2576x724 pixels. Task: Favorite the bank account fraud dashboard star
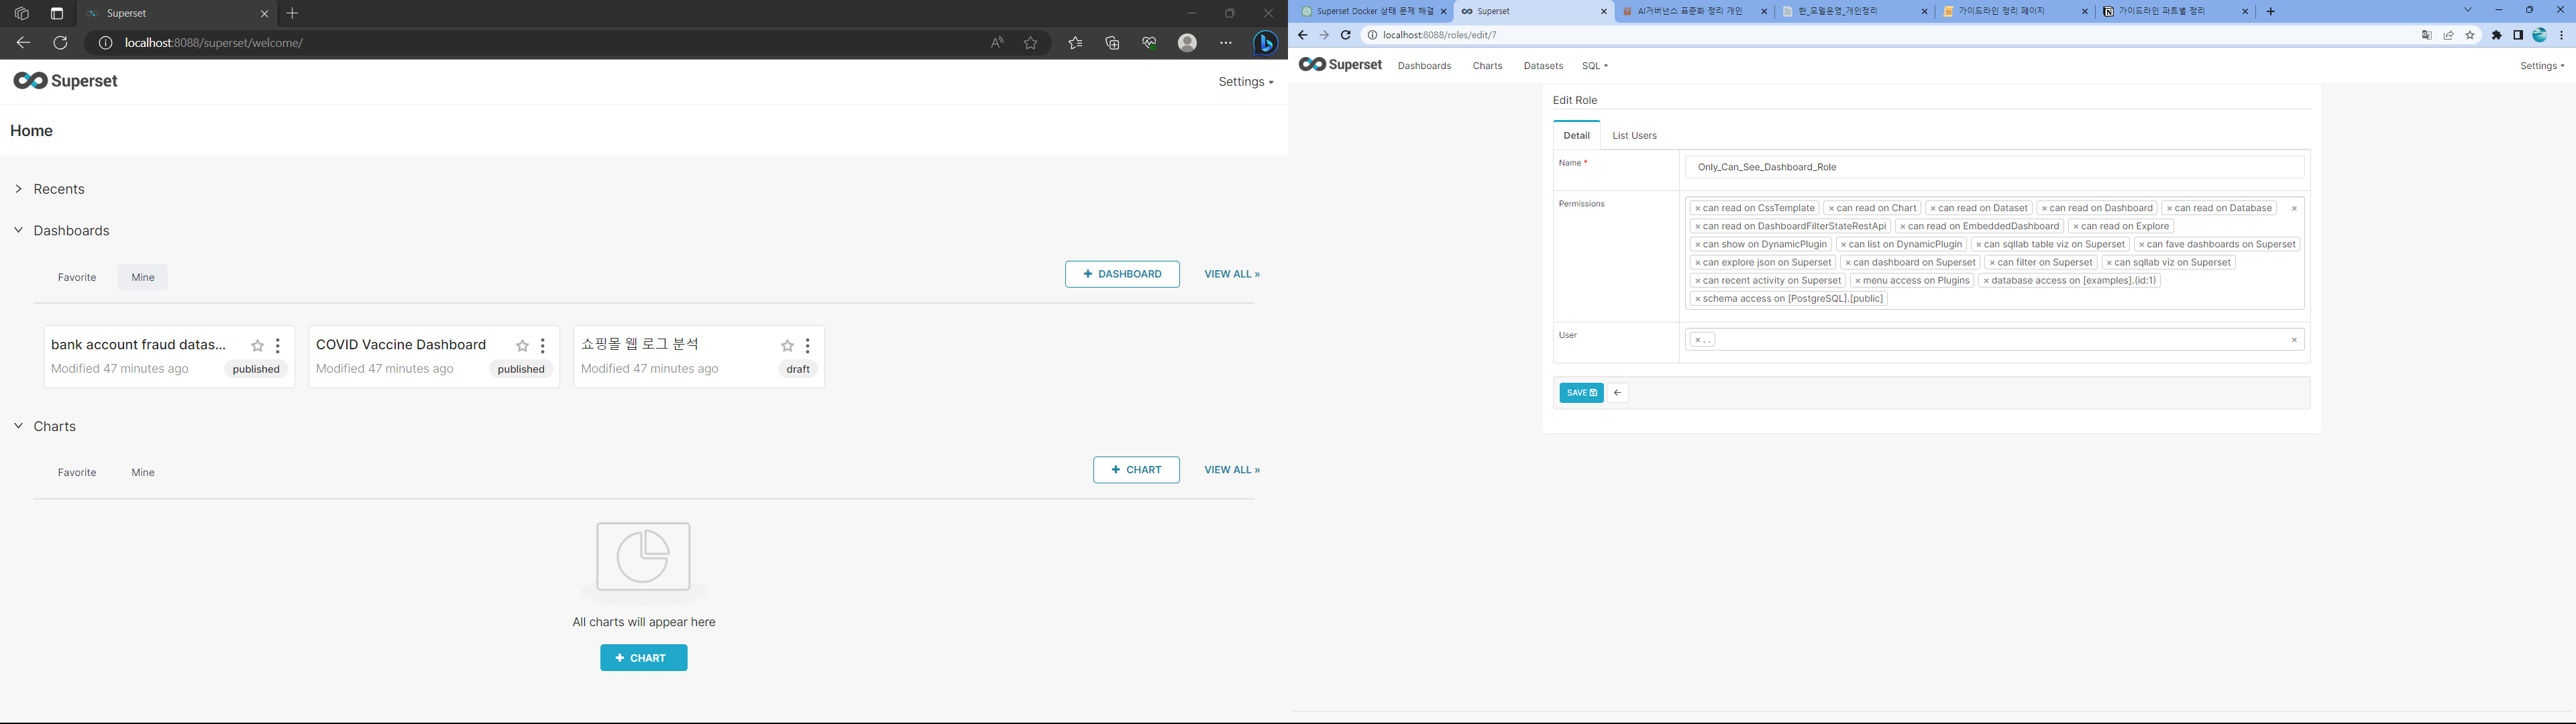pyautogui.click(x=258, y=346)
